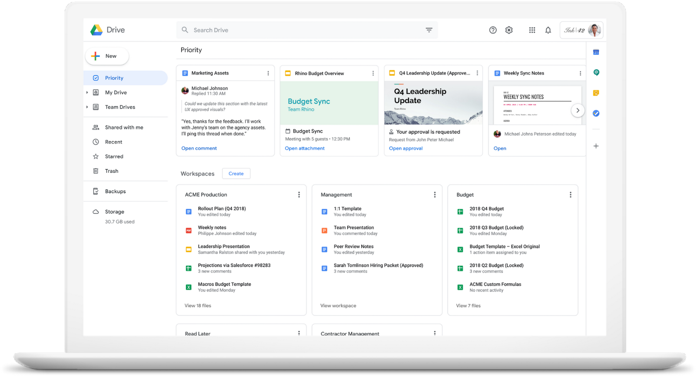The height and width of the screenshot is (376, 696).
Task: Open Recent in the sidebar
Action: [113, 142]
